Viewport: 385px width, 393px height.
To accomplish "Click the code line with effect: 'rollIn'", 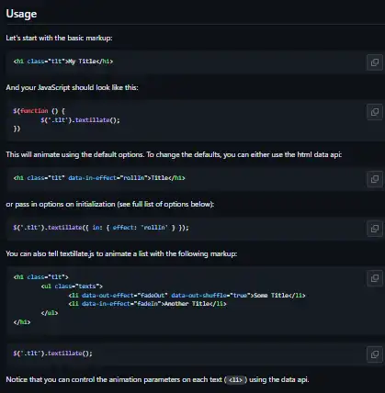I will coord(101,228).
